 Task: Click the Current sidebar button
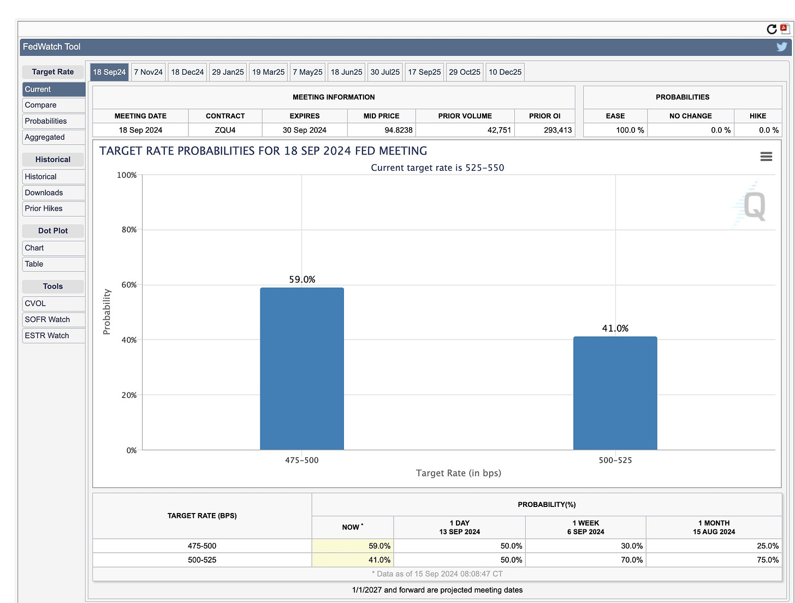click(x=54, y=89)
